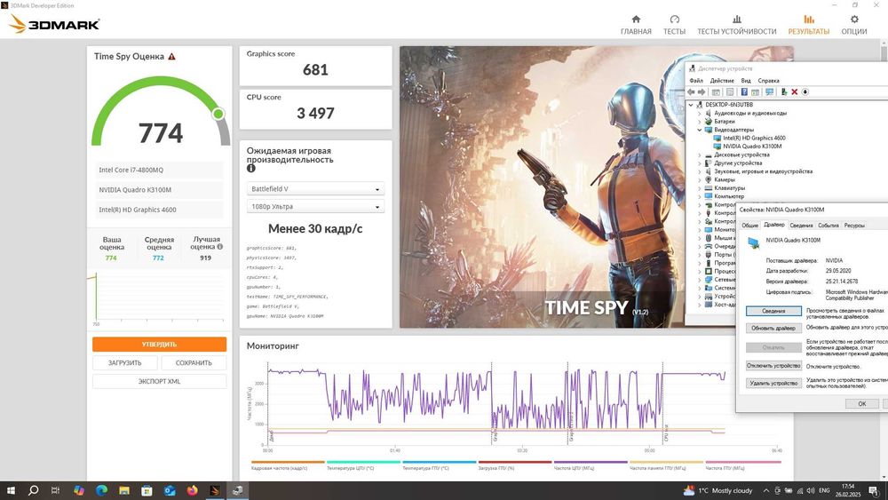Viewport: 888px width, 500px height.
Task: Select NVIDIA Quadro K3100M in device tree
Action: click(752, 147)
